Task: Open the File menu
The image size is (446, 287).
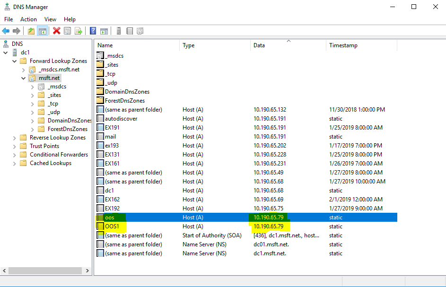Action: 9,19
